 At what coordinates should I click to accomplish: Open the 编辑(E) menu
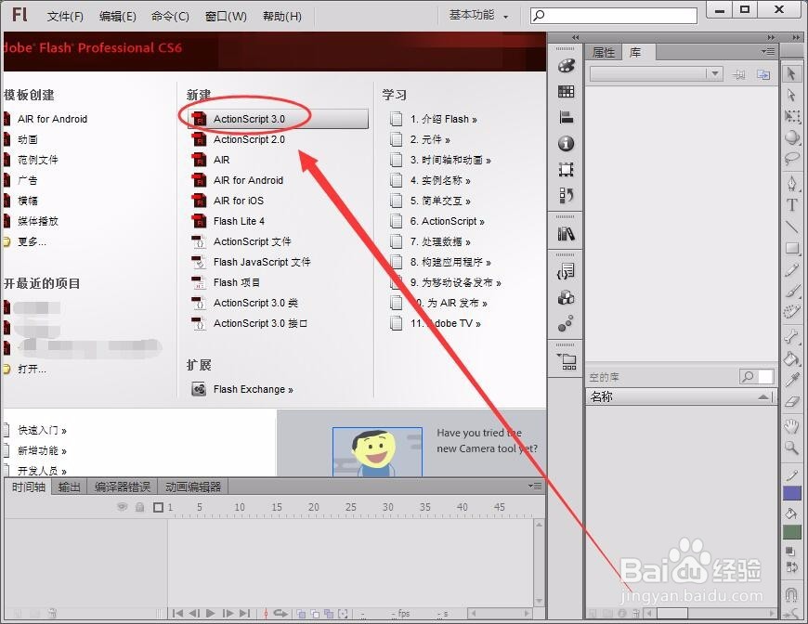pos(118,17)
